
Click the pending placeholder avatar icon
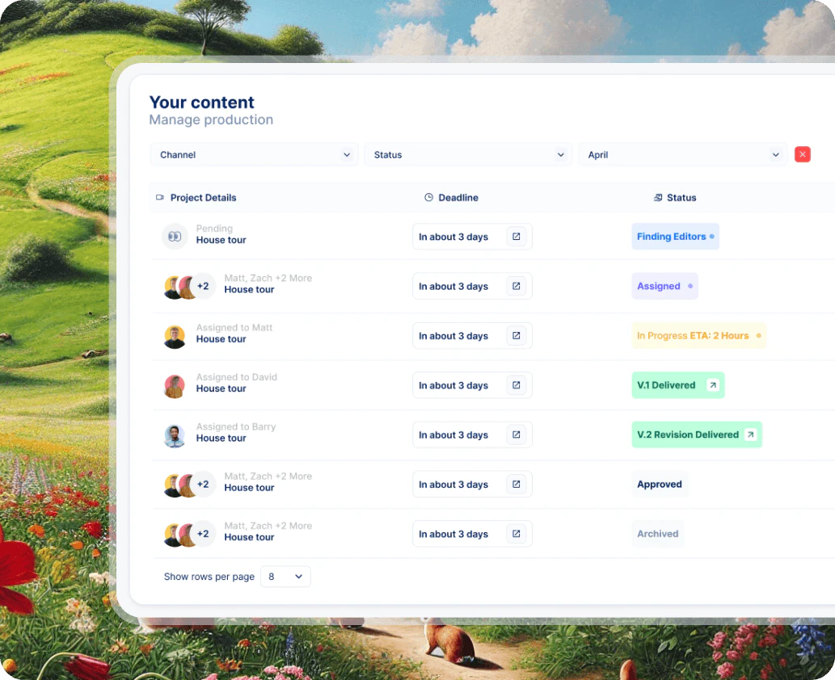(x=174, y=237)
